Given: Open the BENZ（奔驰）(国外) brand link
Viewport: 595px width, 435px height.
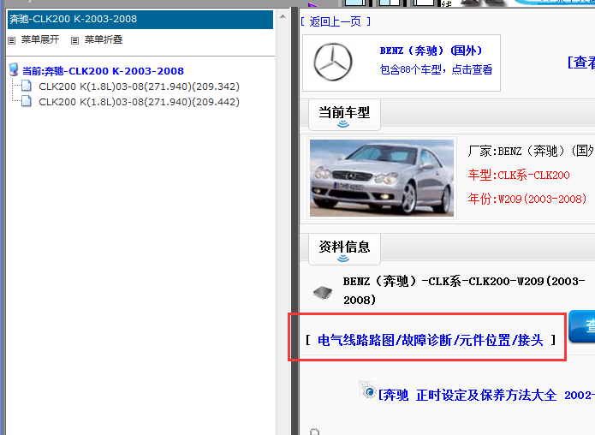Looking at the screenshot, I should click(x=431, y=51).
